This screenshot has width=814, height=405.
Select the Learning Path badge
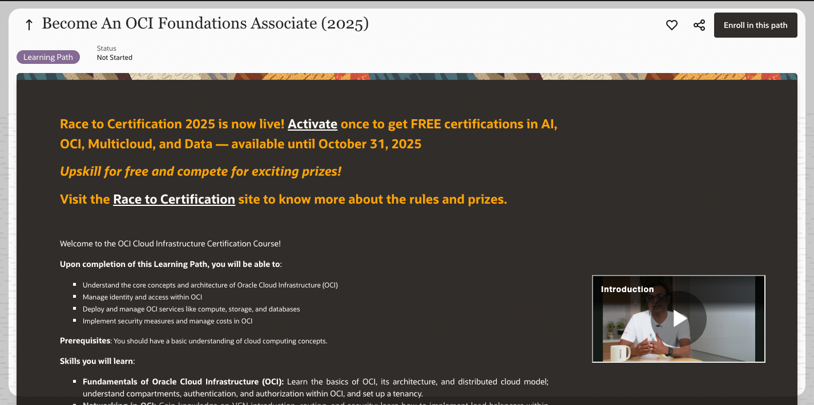(x=49, y=57)
